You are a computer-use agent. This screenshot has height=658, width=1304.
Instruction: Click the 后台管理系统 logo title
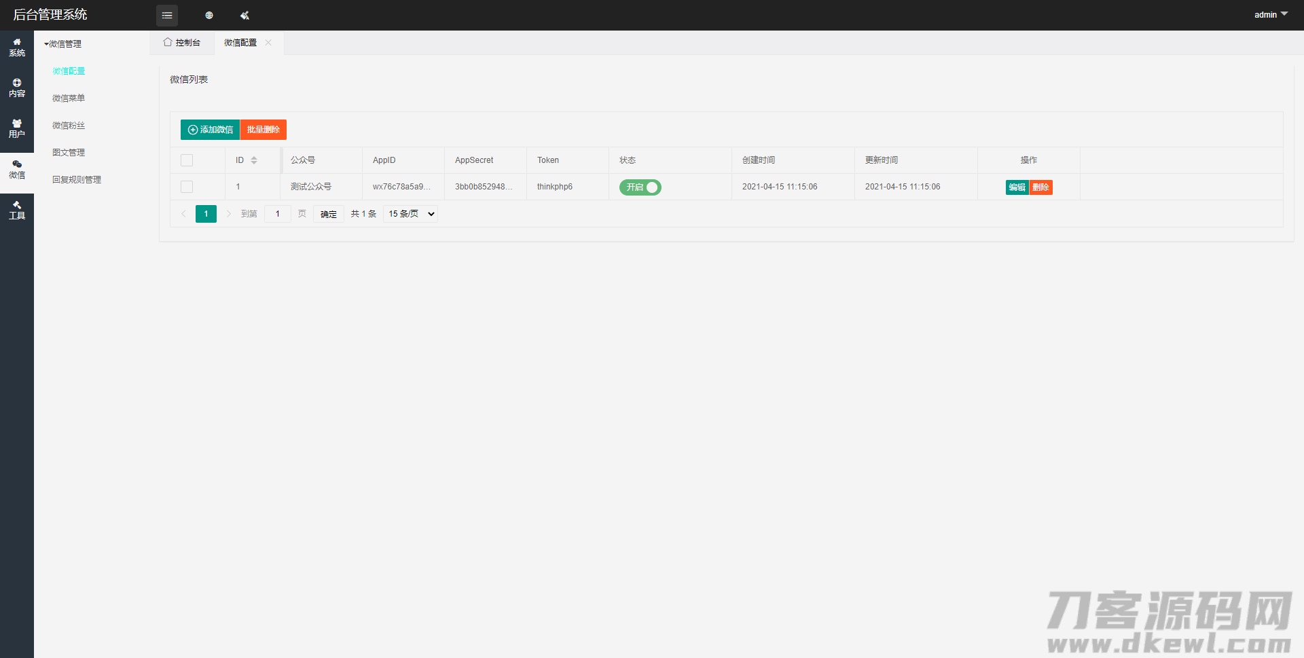pyautogui.click(x=50, y=14)
